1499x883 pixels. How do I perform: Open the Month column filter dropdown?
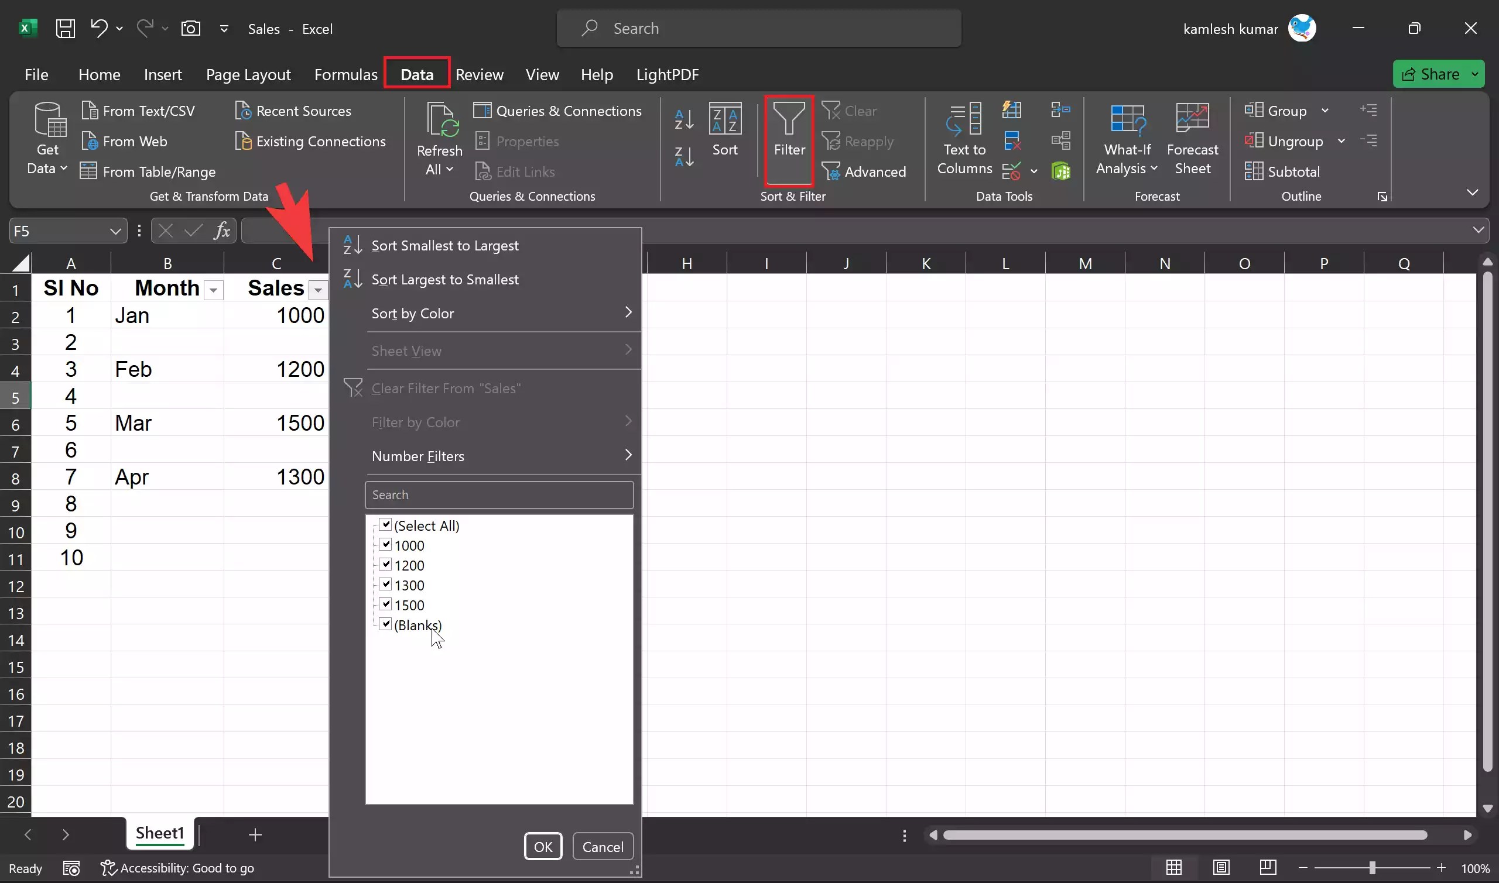pos(213,290)
